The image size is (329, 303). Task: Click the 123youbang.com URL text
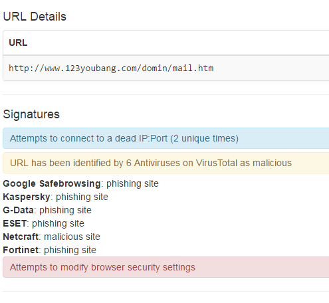click(111, 68)
